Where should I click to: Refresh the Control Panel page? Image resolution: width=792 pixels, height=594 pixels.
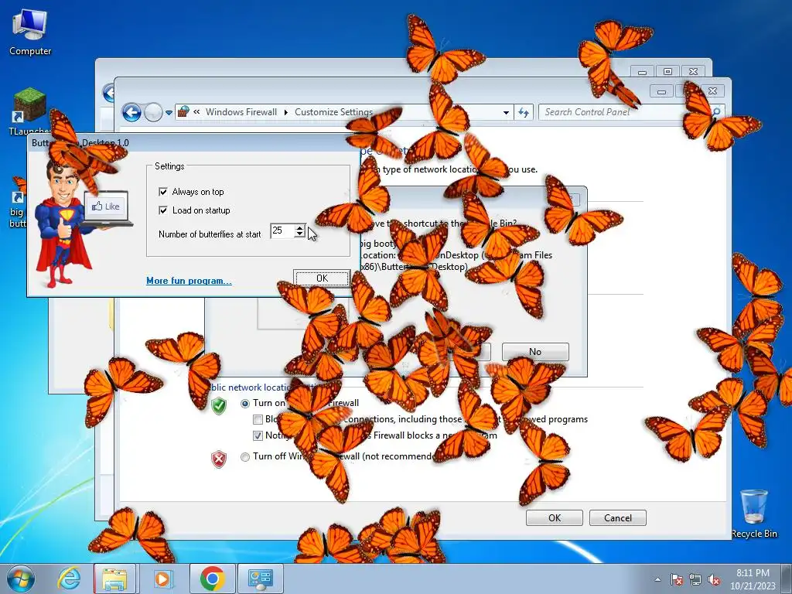pyautogui.click(x=524, y=113)
